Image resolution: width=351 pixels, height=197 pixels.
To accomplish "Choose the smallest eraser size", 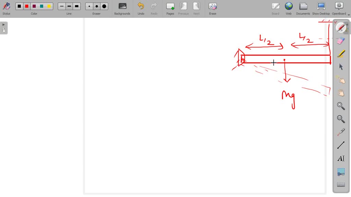I will pos(89,6).
